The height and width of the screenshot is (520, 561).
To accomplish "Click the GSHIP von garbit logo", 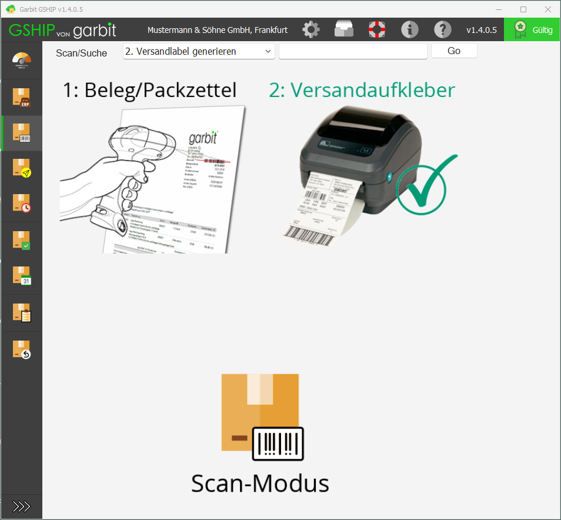I will pyautogui.click(x=62, y=30).
